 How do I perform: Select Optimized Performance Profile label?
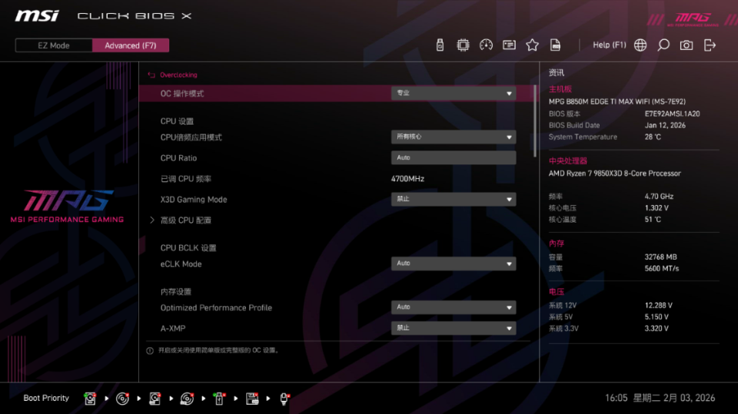pyautogui.click(x=216, y=308)
